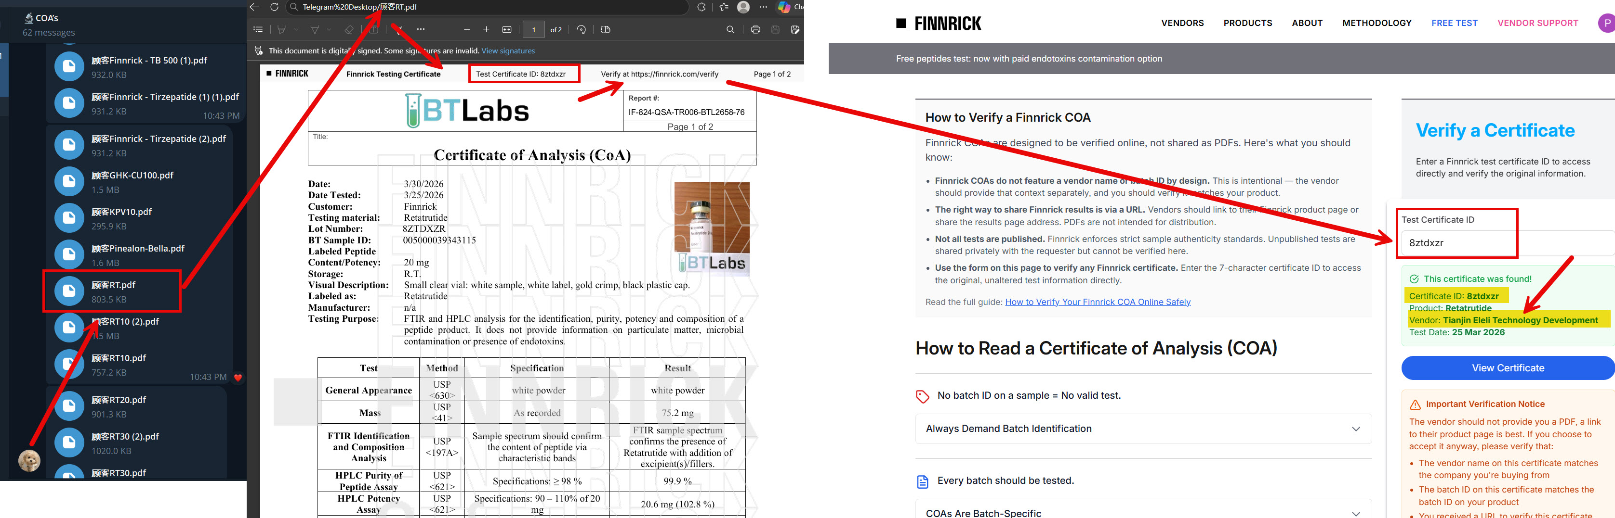1615x518 pixels.
Task: Select the PDF eraser tool
Action: coord(348,29)
